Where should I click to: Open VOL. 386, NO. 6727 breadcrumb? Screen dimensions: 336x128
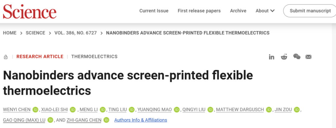click(x=76, y=33)
